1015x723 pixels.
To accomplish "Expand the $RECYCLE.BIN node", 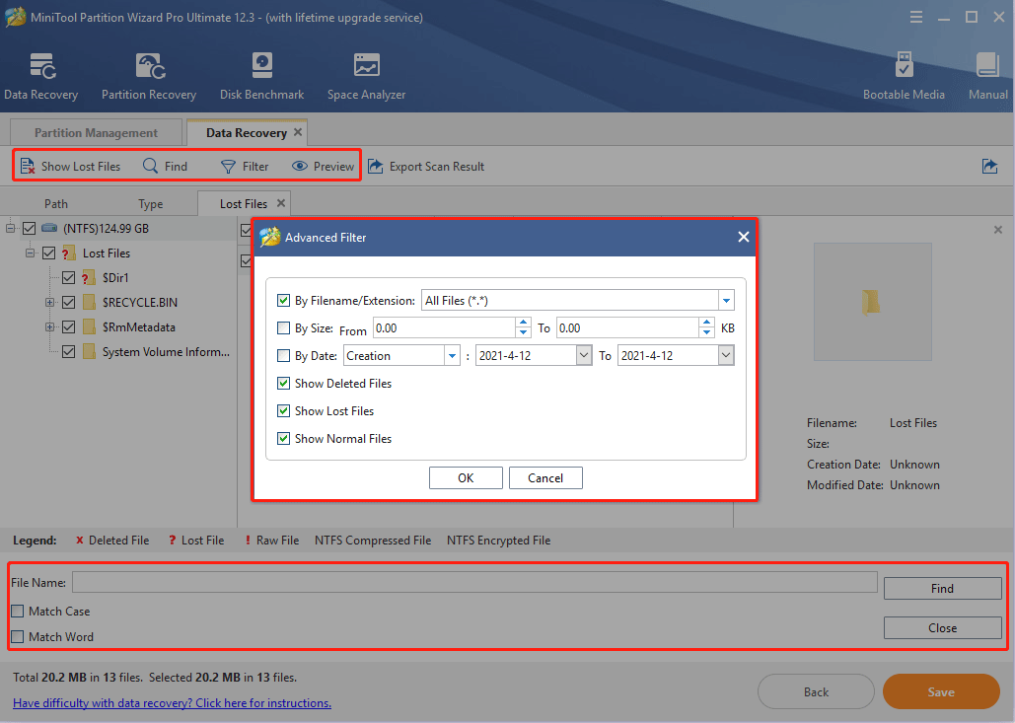I will (x=50, y=302).
